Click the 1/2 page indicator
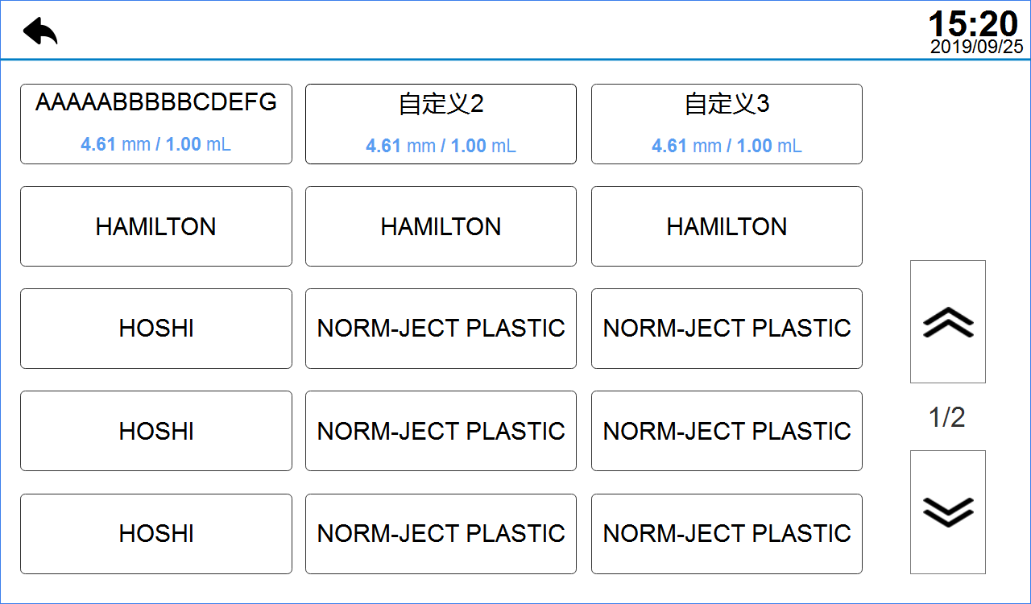 click(x=947, y=417)
